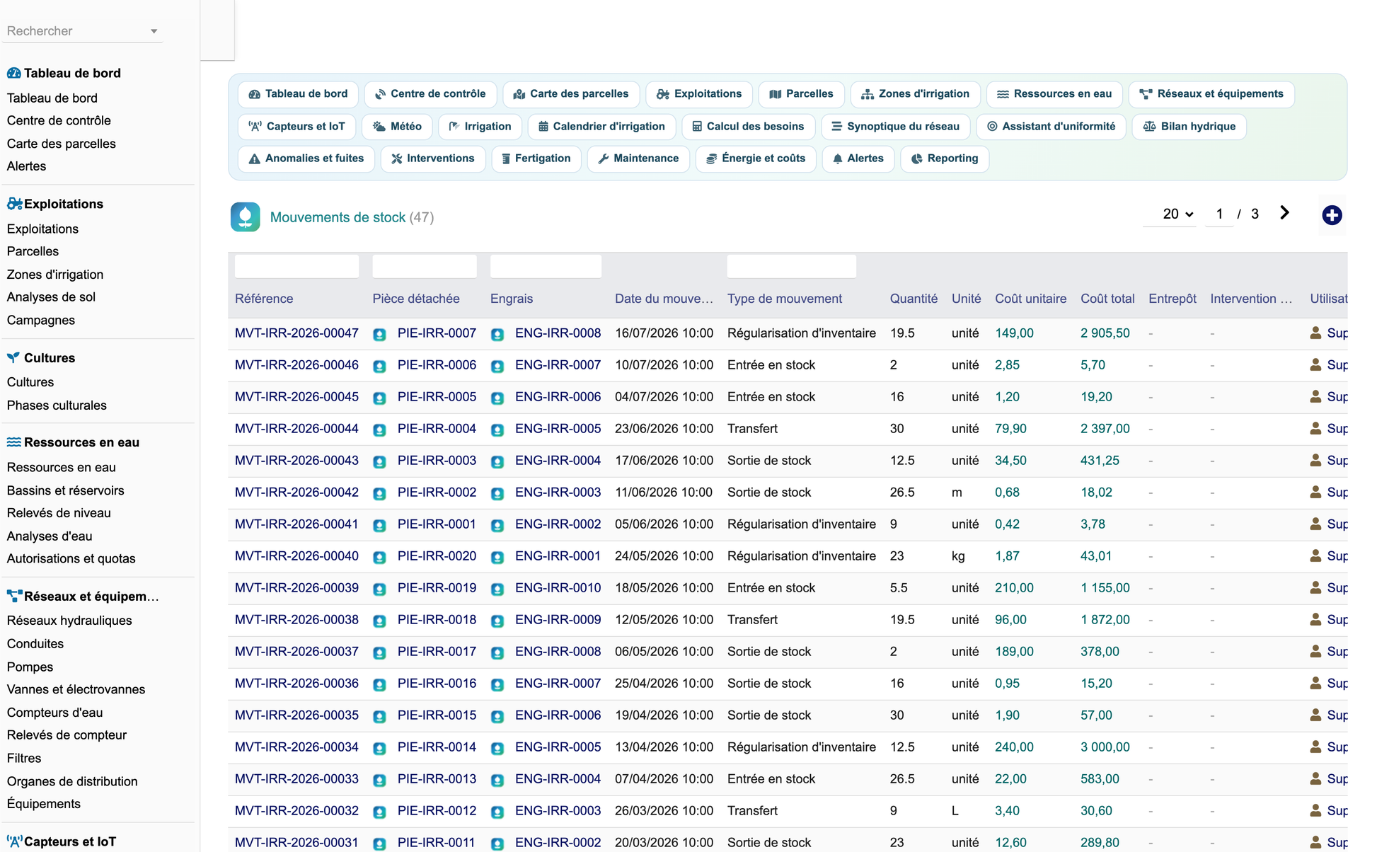Open the Anomalies et fuites tab
Screen dimensions: 1377x852
306,159
